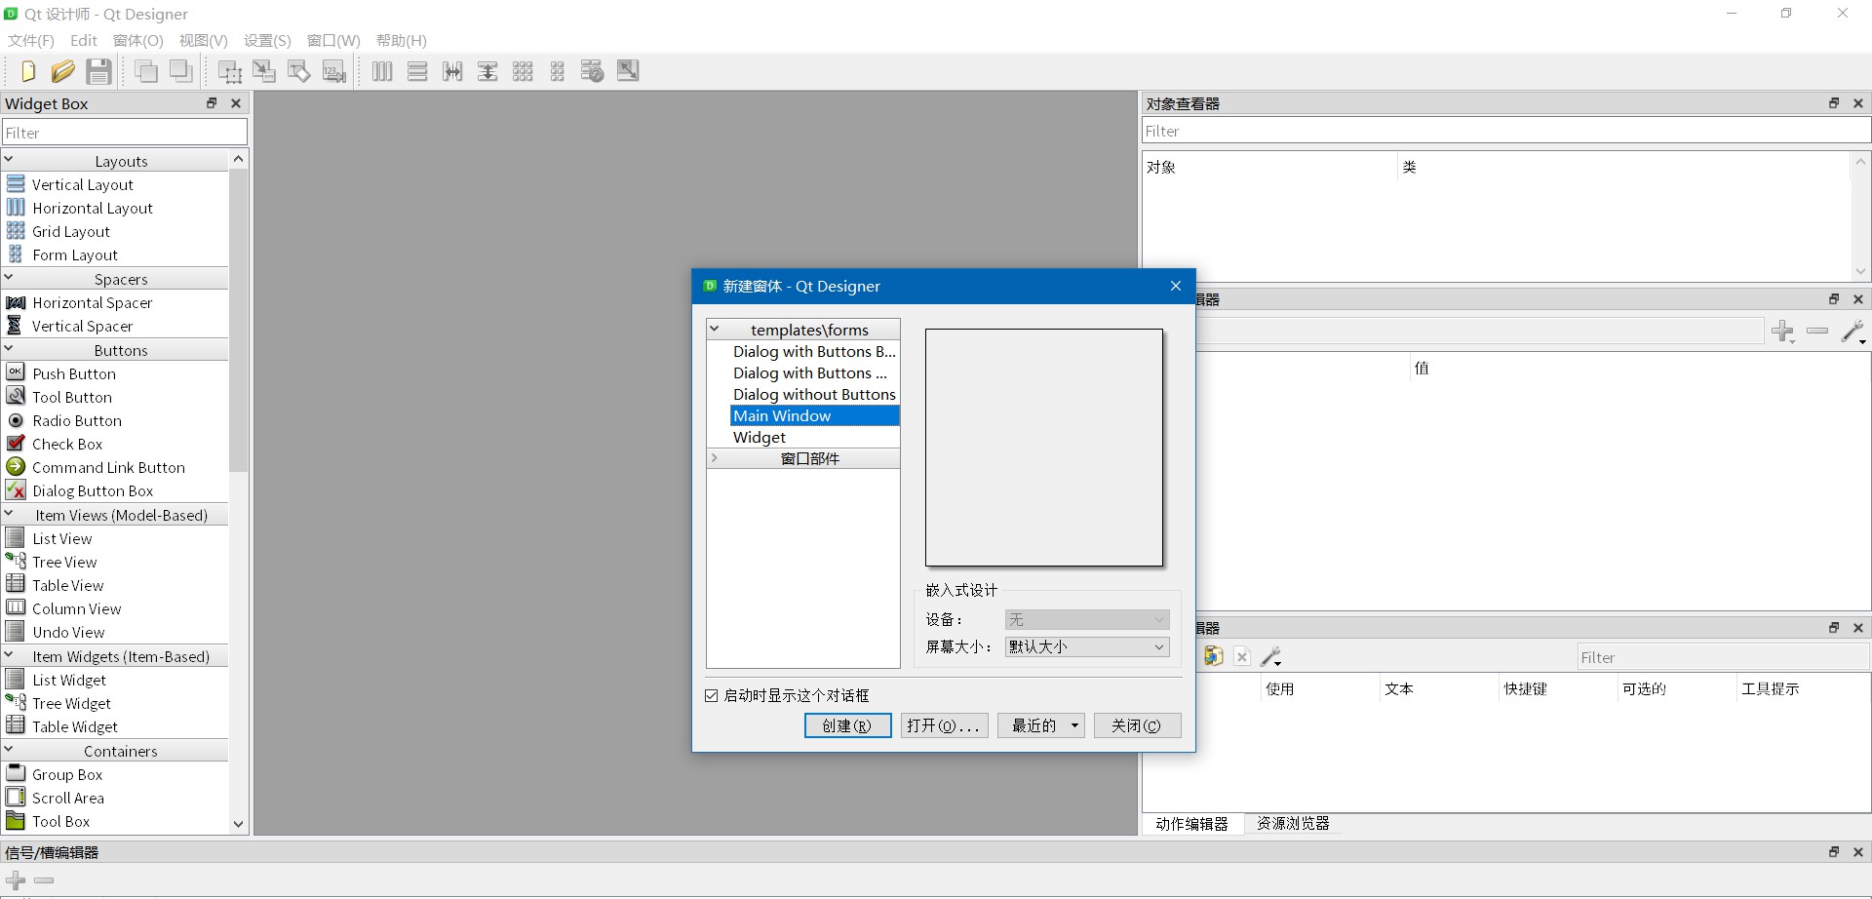
Task: Open the 屏幕大小 combo box
Action: [x=1086, y=646]
